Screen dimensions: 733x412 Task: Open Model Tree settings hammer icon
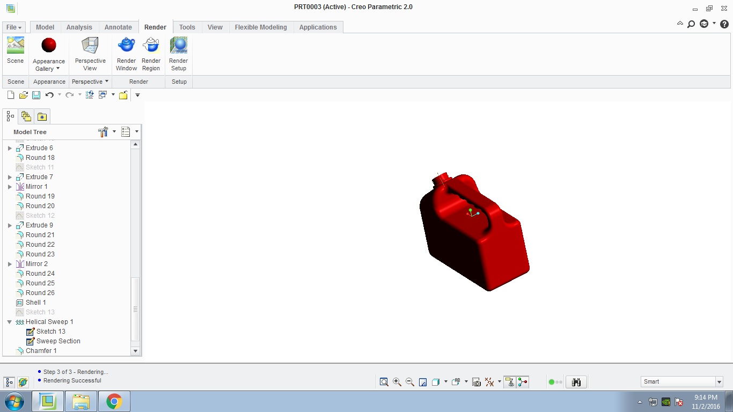(x=103, y=131)
